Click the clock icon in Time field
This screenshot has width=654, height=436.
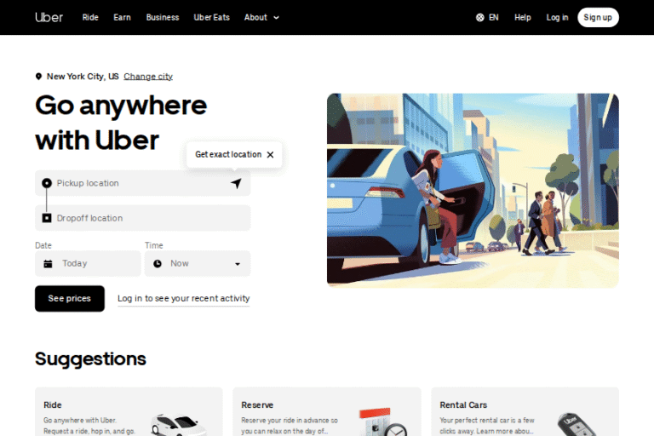pyautogui.click(x=158, y=264)
